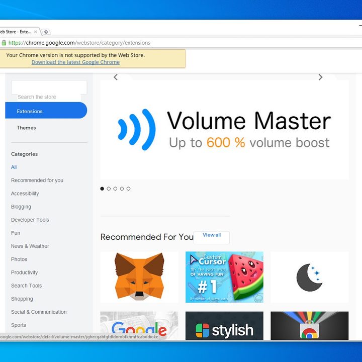Go to next carousel slide arrow
The image size is (362, 362).
[320, 77]
